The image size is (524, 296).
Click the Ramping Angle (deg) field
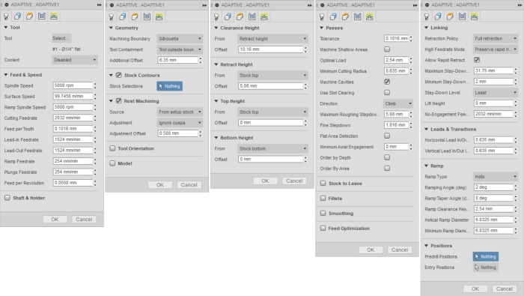[x=493, y=187]
